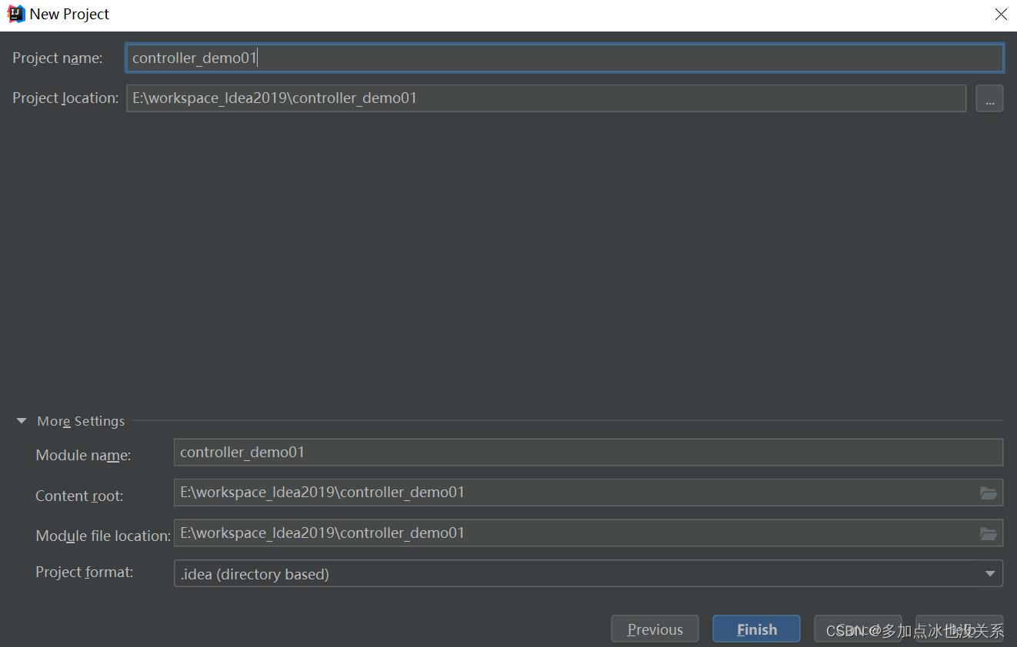Viewport: 1017px width, 647px height.
Task: Close the New Project dialog
Action: coord(1001,14)
